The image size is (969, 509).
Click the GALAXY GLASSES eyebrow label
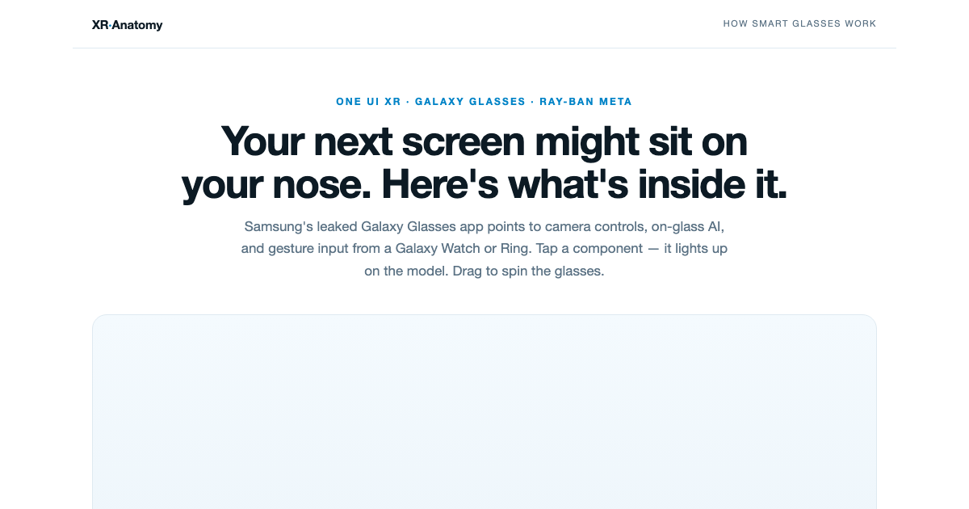tap(470, 102)
